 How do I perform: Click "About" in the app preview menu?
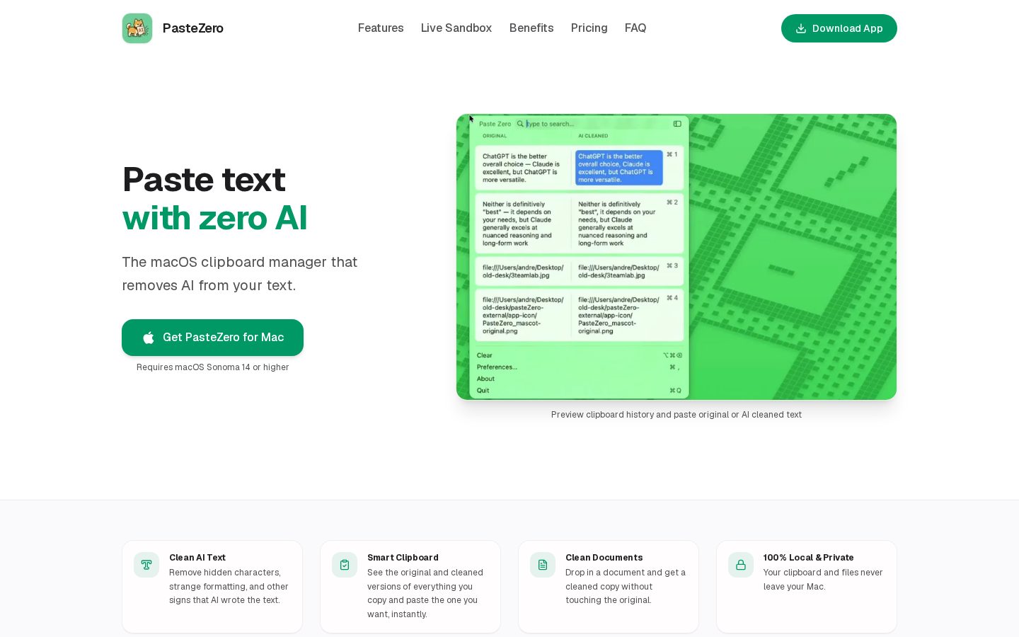485,379
